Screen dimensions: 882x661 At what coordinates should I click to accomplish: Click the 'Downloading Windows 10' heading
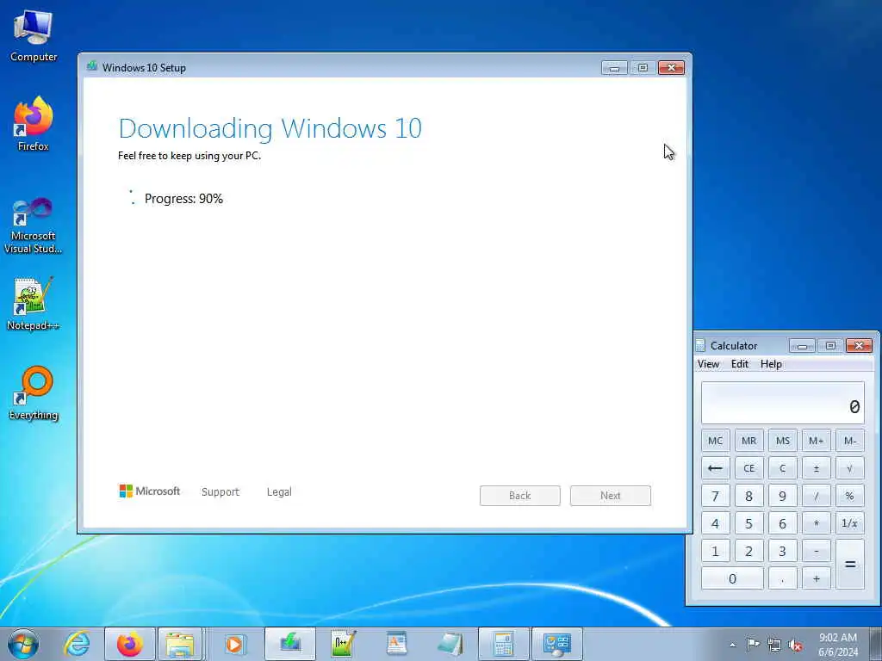(x=270, y=128)
